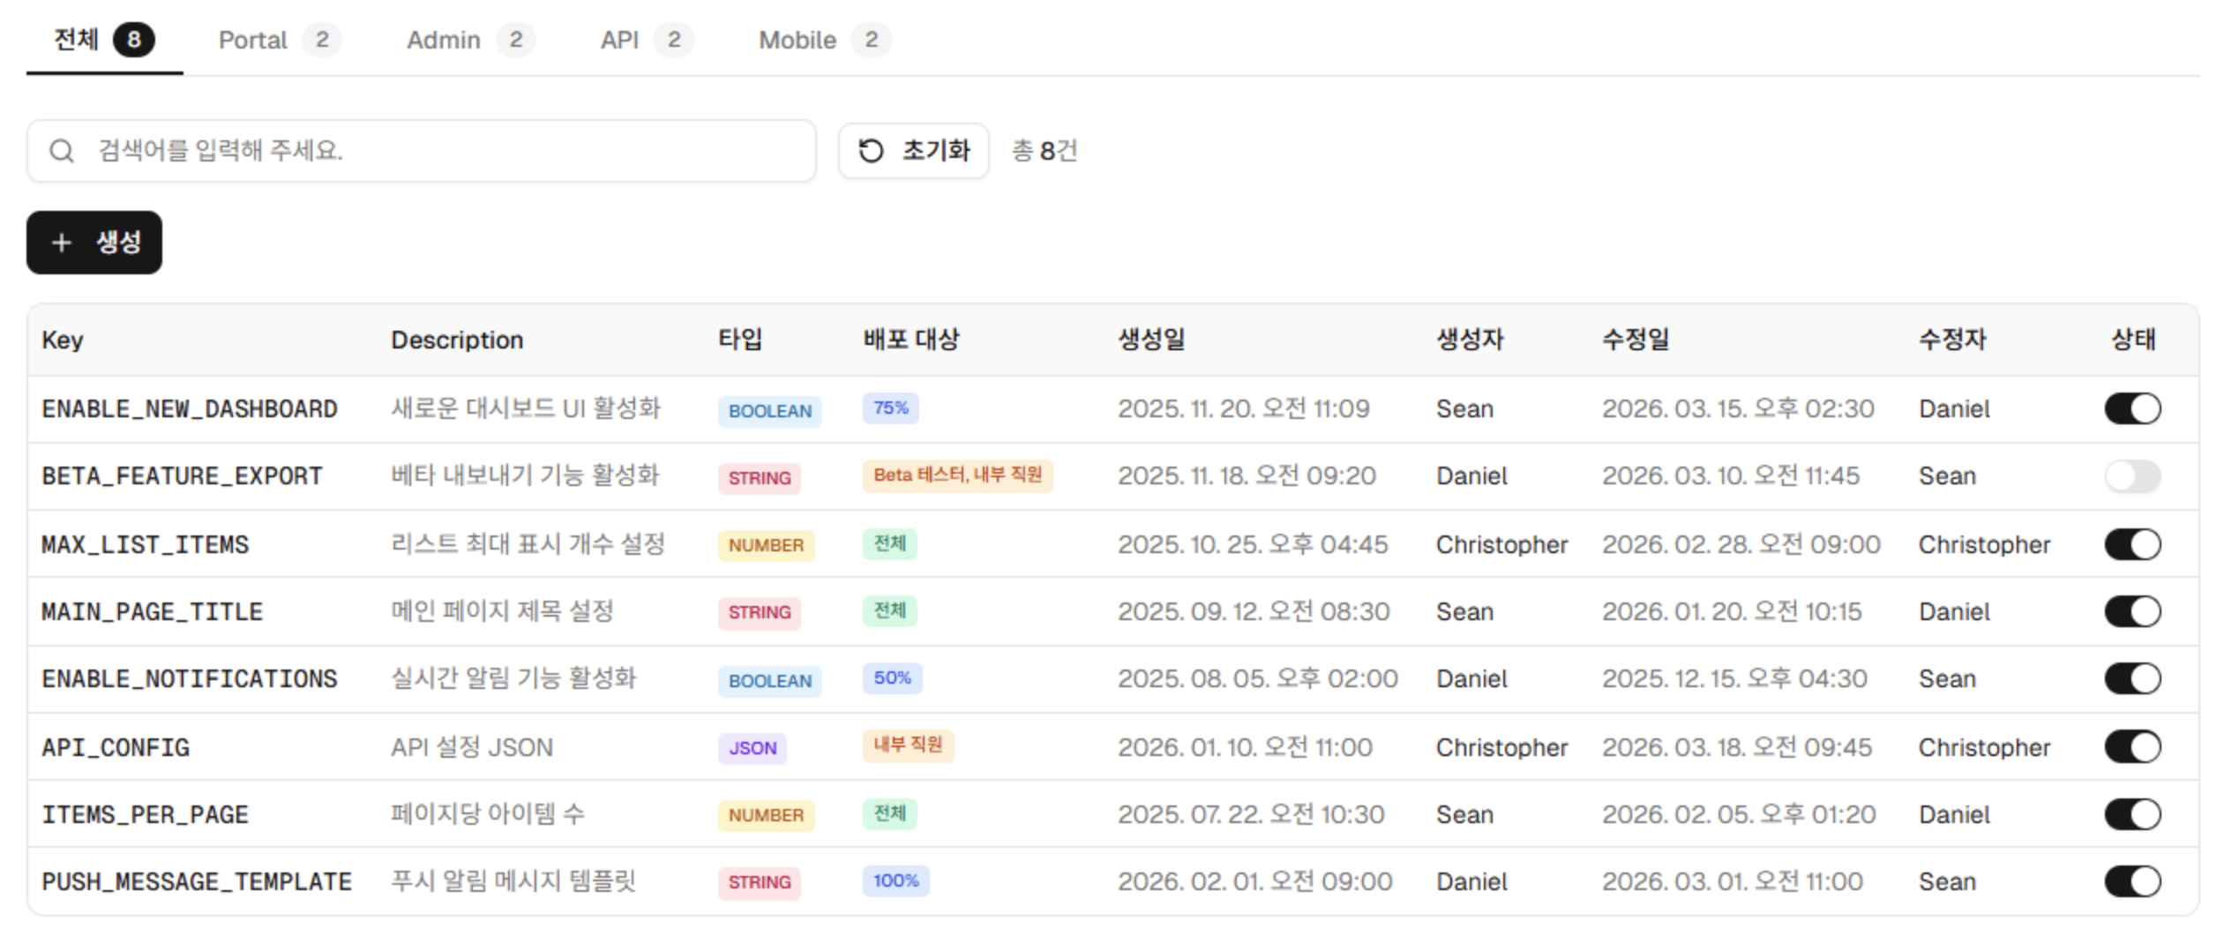This screenshot has width=2239, height=951.
Task: Click STRING badge in MAIN_PAGE_TITLE row
Action: (x=759, y=613)
